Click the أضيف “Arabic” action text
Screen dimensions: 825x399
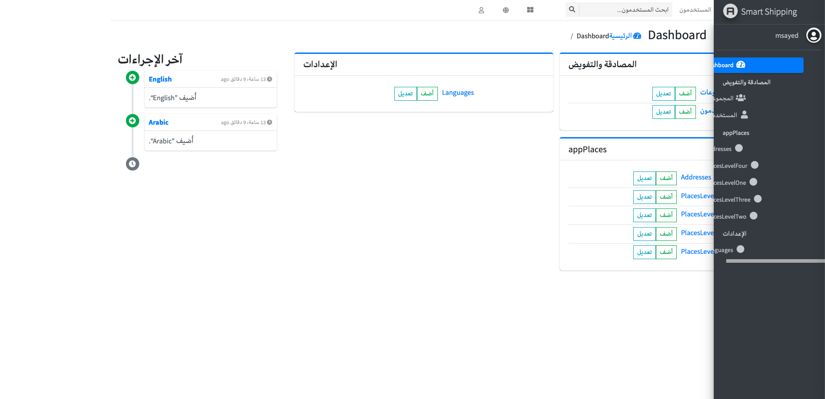click(x=171, y=141)
